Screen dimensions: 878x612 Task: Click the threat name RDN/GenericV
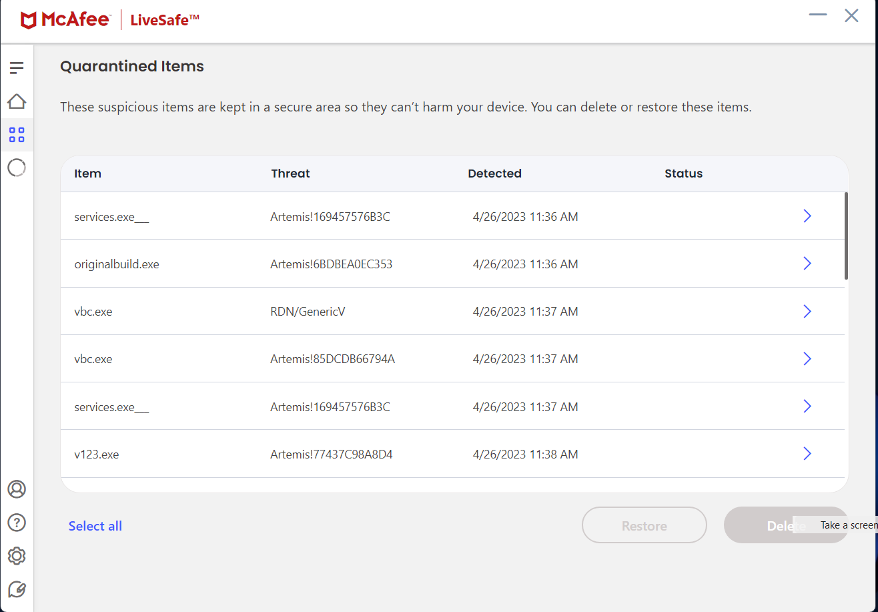pyautogui.click(x=308, y=312)
